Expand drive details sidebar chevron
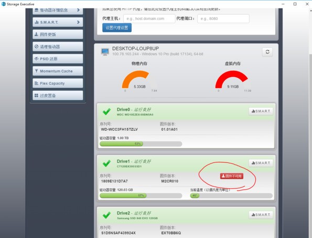312x238 pixels. [x=78, y=10]
